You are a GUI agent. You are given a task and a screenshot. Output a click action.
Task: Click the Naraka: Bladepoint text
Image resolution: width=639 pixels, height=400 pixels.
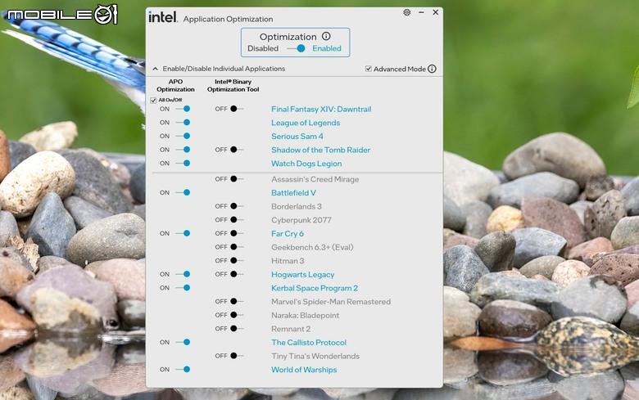pos(306,316)
